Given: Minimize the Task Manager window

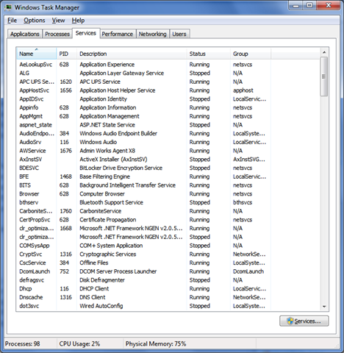Looking at the screenshot, I should (296, 5).
